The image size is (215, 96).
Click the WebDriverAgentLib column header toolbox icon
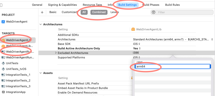(133, 29)
